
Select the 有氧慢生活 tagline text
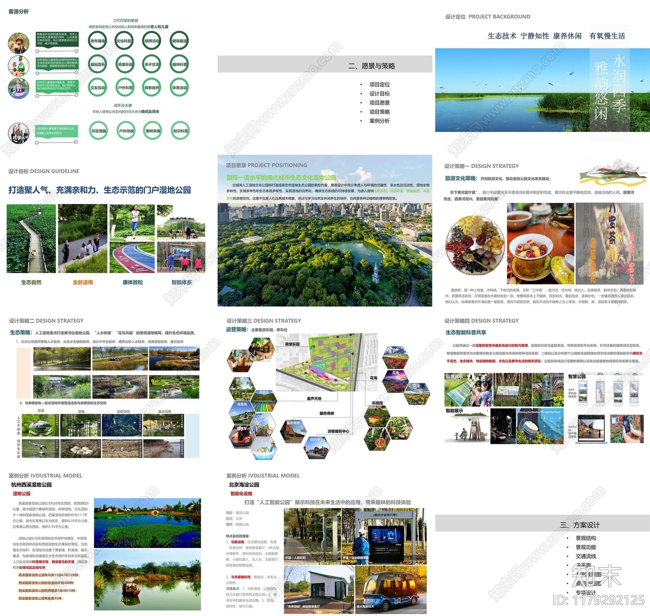tap(607, 36)
